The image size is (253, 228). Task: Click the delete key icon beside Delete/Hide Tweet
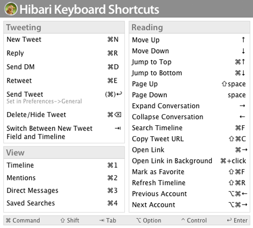click(x=117, y=115)
